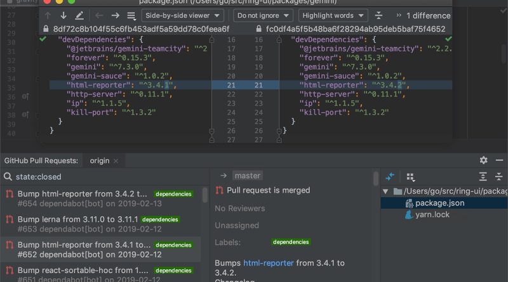Click the lock icon beside fc0df4a5 revision
The height and width of the screenshot is (282, 508).
258,29
